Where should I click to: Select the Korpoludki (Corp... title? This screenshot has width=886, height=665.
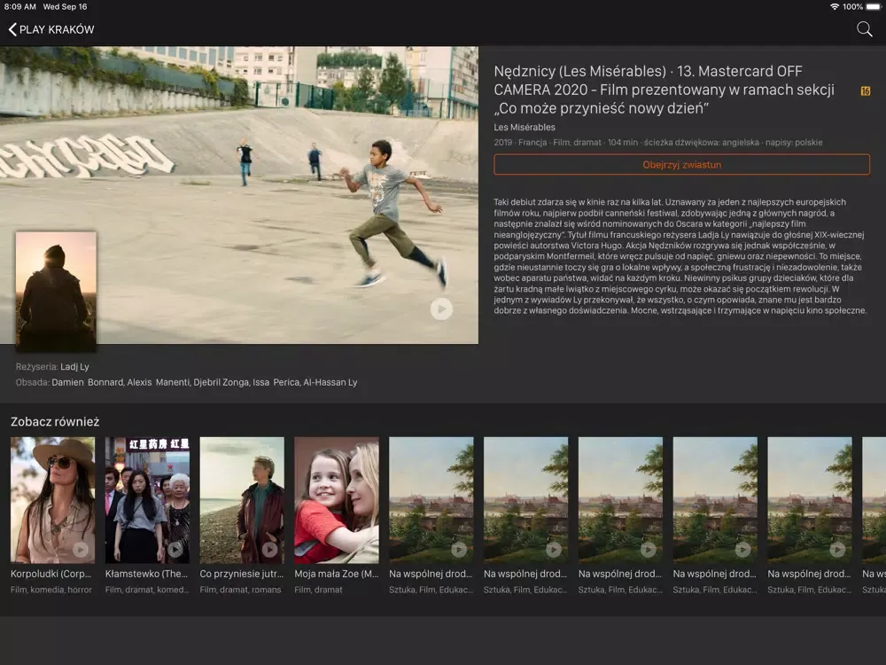(x=51, y=574)
